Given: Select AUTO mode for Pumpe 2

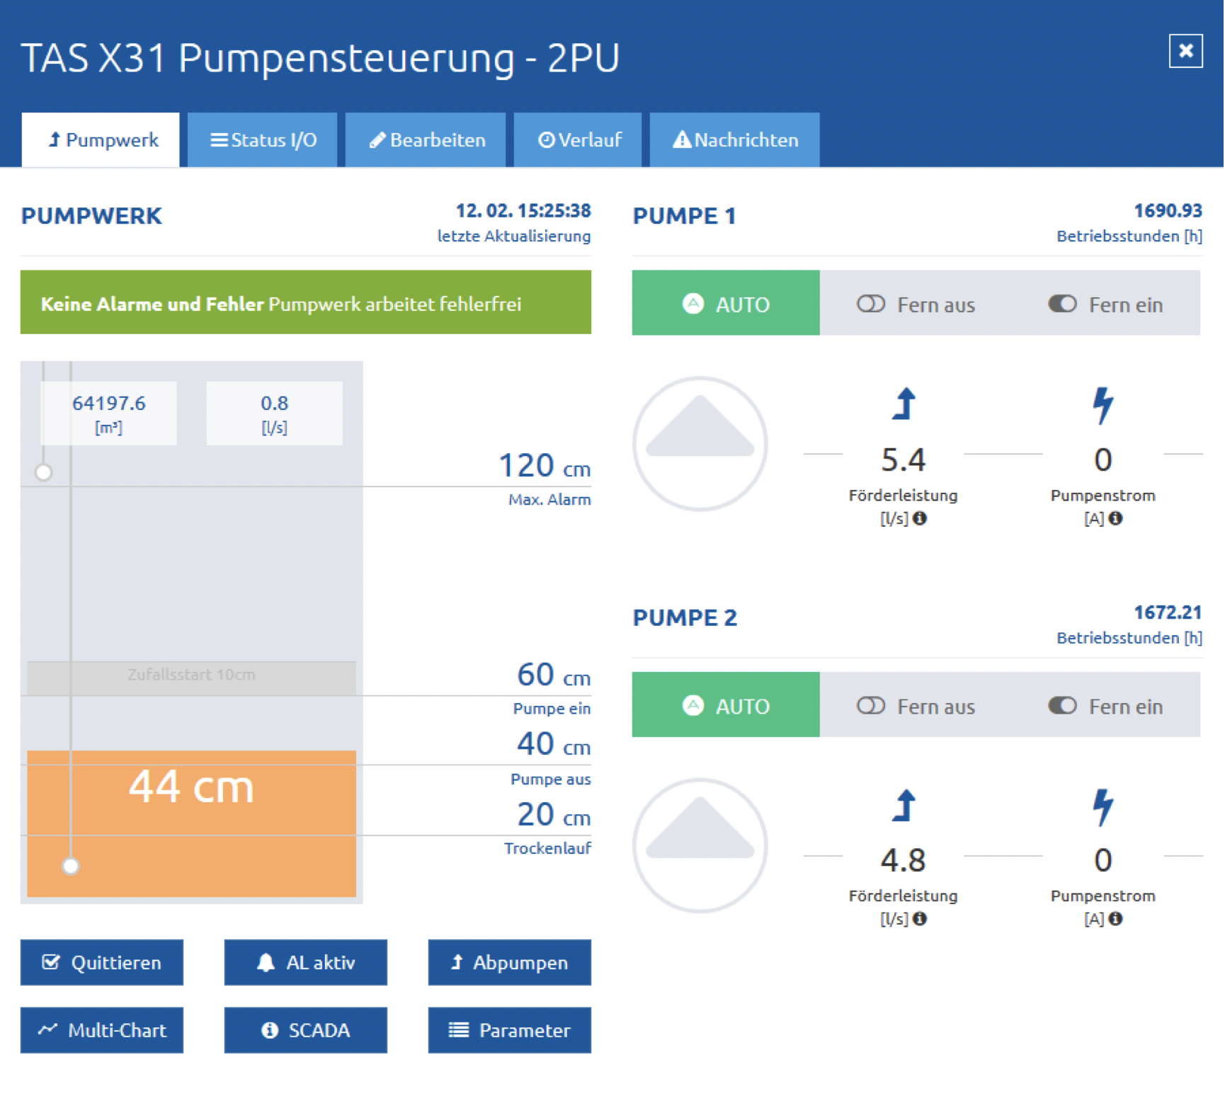Looking at the screenshot, I should click(726, 706).
